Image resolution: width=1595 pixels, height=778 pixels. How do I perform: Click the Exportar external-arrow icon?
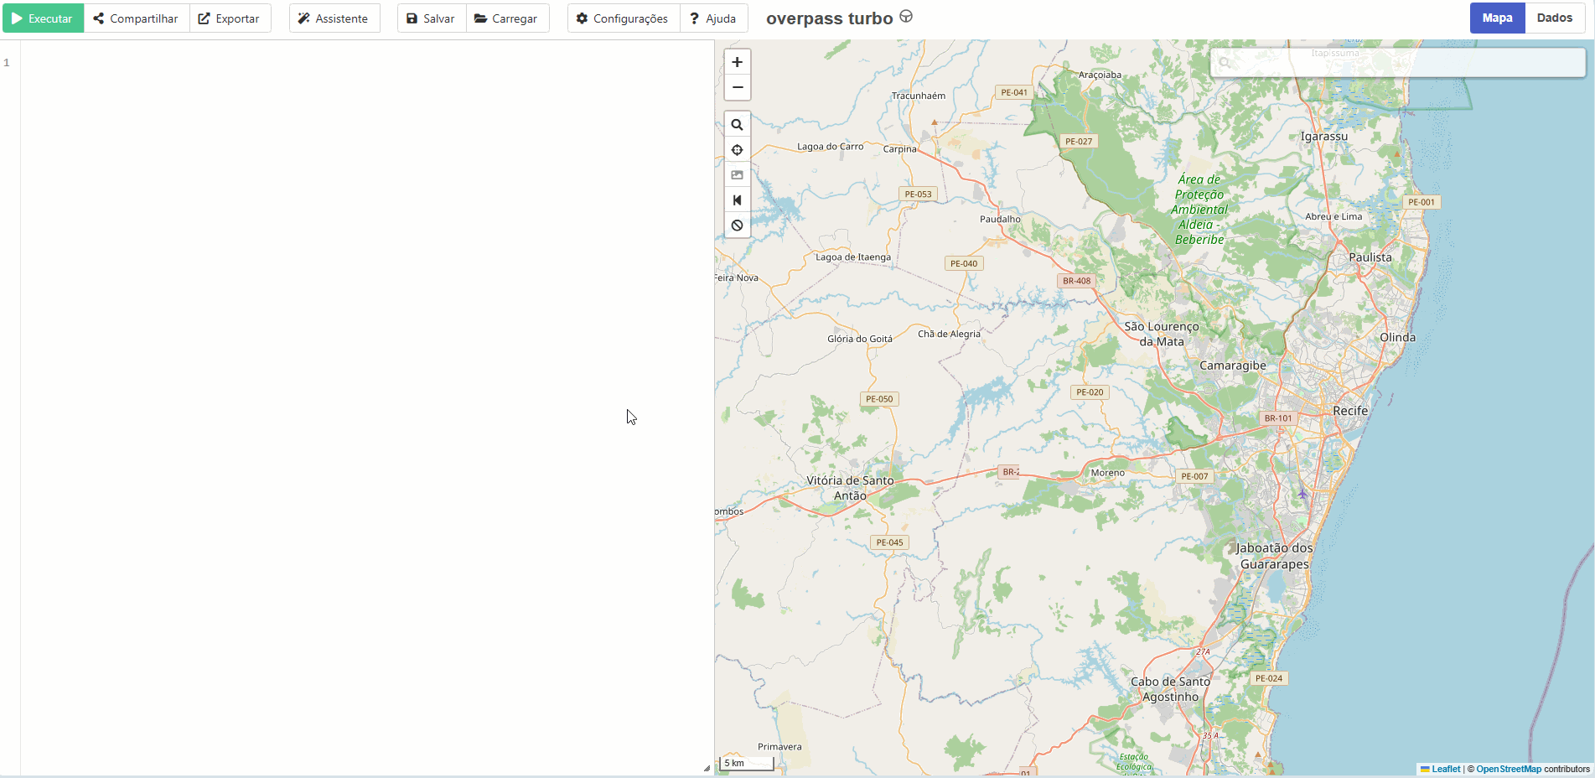204,18
